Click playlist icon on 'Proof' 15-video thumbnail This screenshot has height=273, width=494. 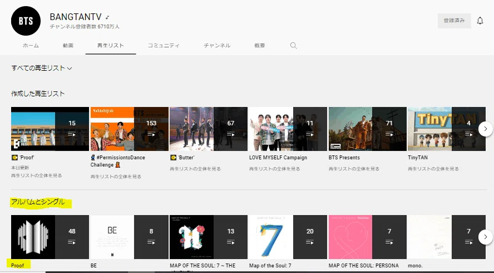click(72, 134)
